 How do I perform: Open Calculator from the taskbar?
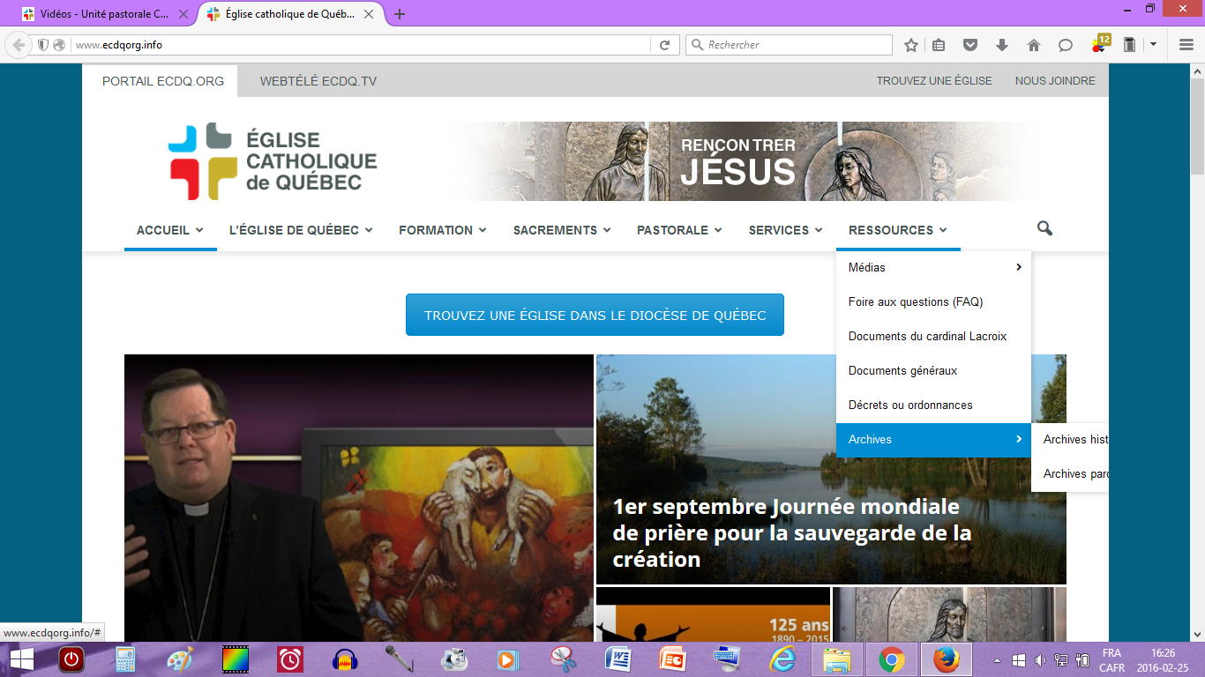(x=125, y=659)
